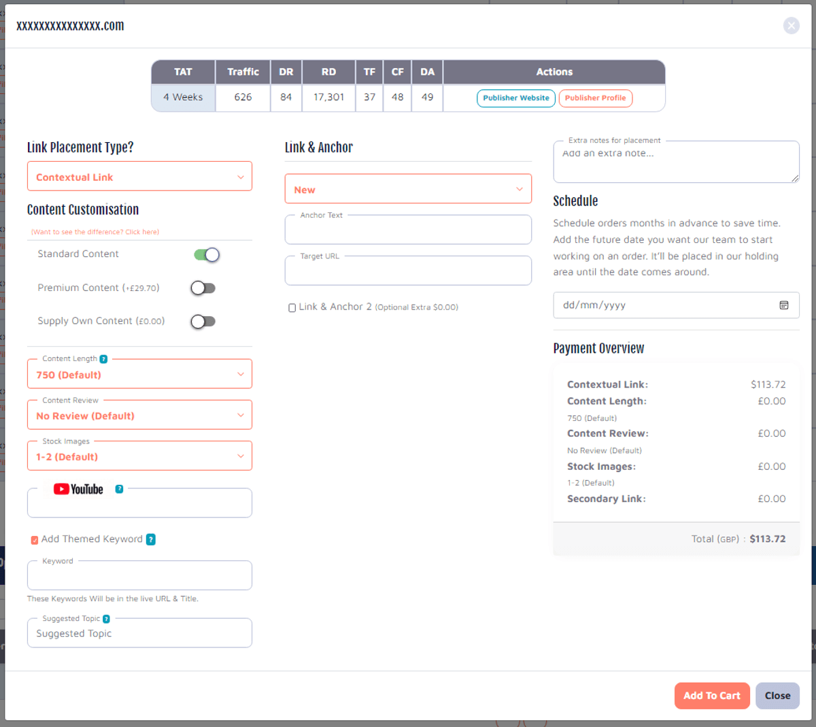Click the xxxxxxxxxxxxxxx.com dialog title
The image size is (816, 727).
[70, 26]
